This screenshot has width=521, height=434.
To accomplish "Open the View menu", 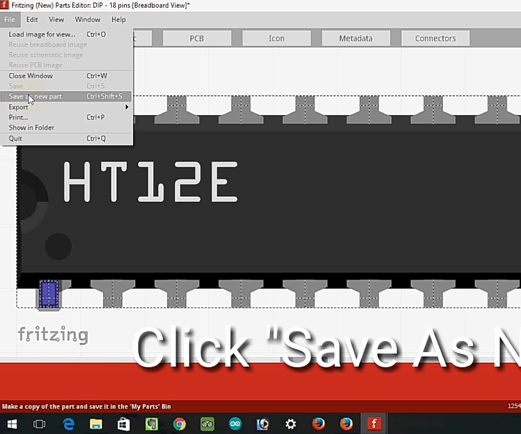I will tap(56, 19).
